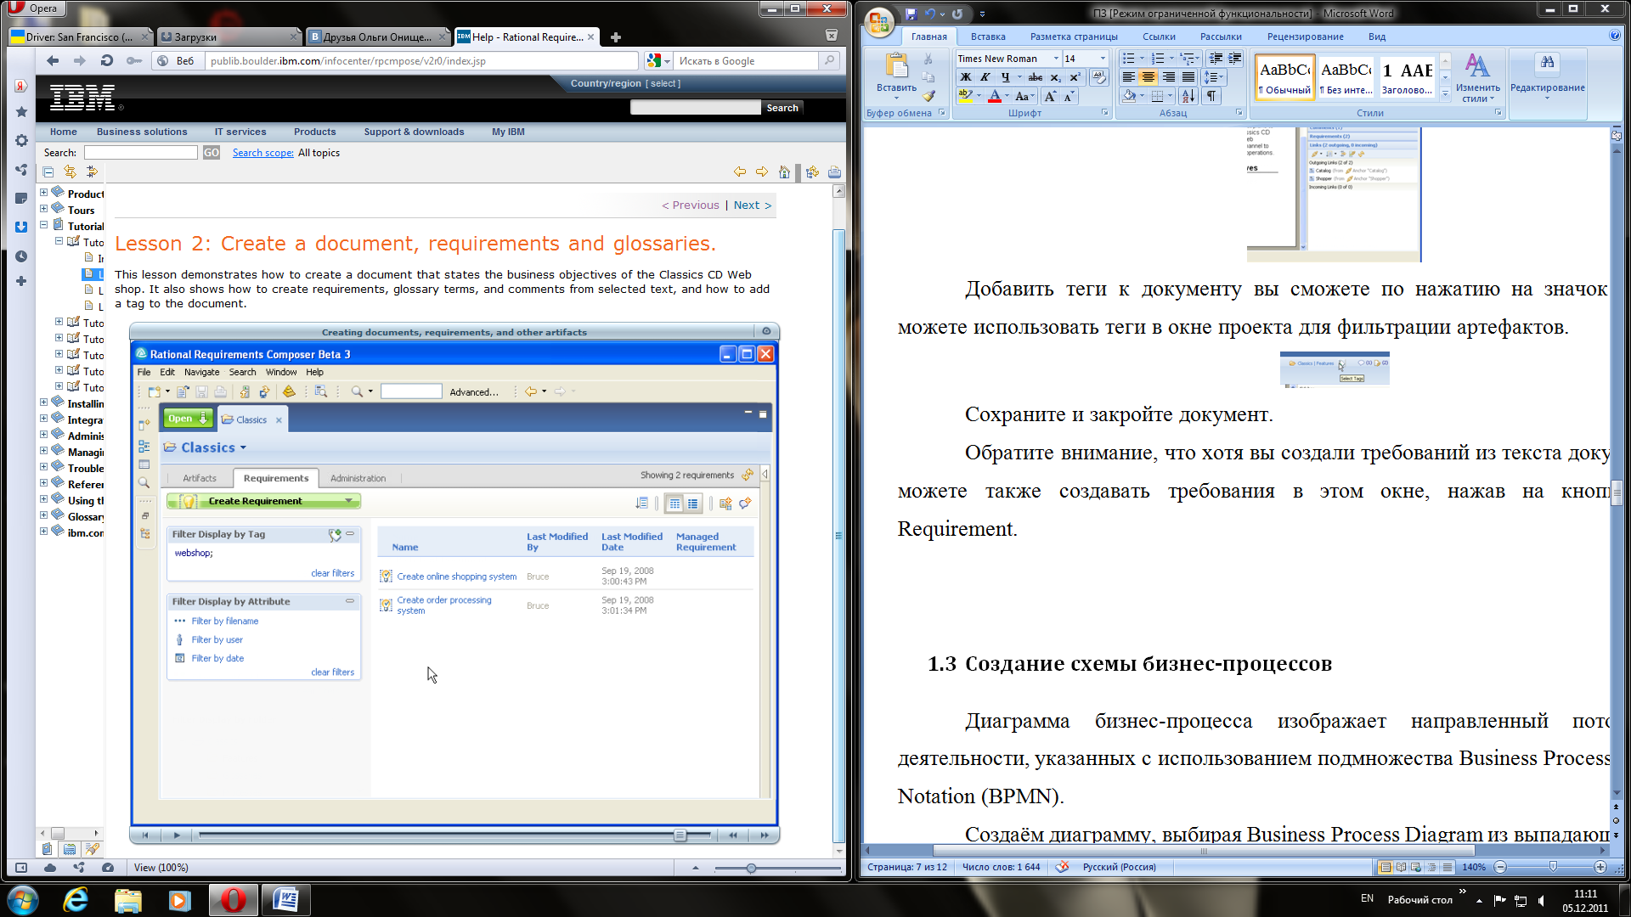Click Opera sidebar downloads icon
Screen dimensions: 1631x917
tap(21, 227)
